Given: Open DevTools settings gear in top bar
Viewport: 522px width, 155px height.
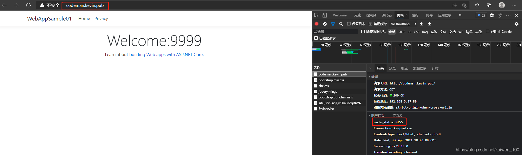Looking at the screenshot, I should click(x=492, y=15).
